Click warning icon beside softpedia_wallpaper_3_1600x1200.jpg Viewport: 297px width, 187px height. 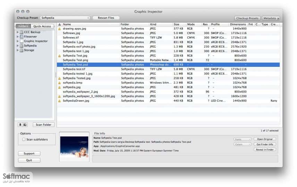[59, 96]
